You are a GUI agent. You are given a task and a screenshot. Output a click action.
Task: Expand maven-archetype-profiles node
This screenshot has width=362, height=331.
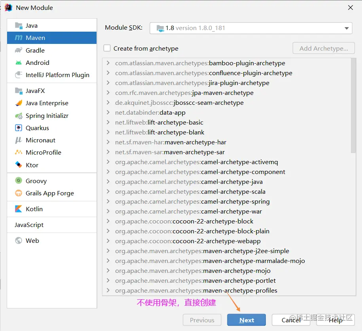(x=108, y=290)
